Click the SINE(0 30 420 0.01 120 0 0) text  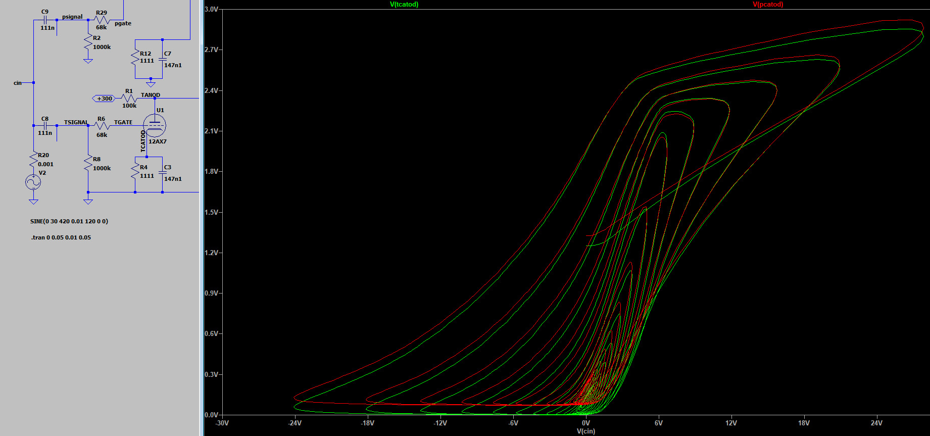pyautogui.click(x=69, y=221)
